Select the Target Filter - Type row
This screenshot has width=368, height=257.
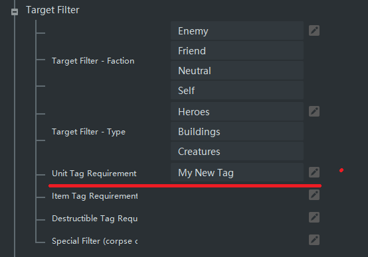coord(88,132)
